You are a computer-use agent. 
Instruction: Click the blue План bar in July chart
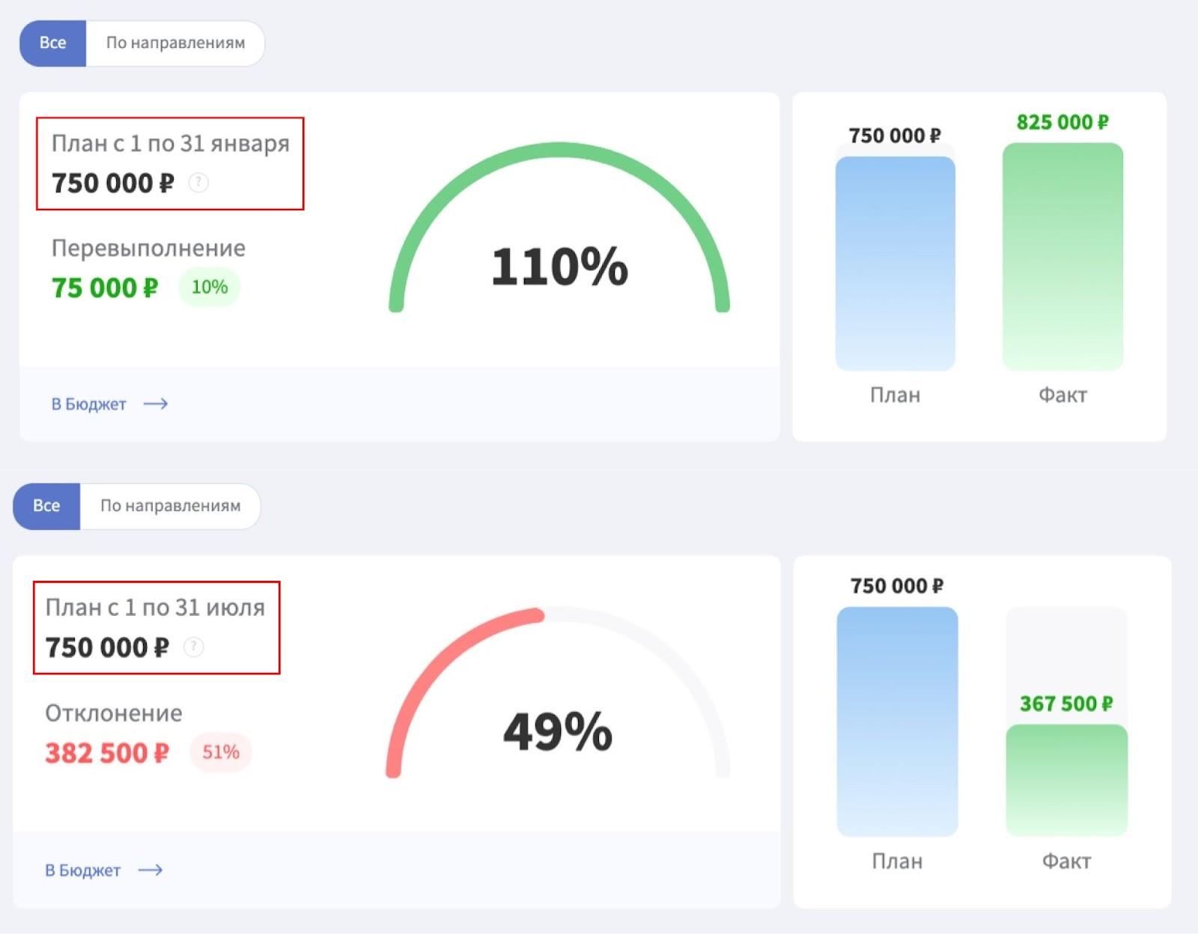coord(897,721)
